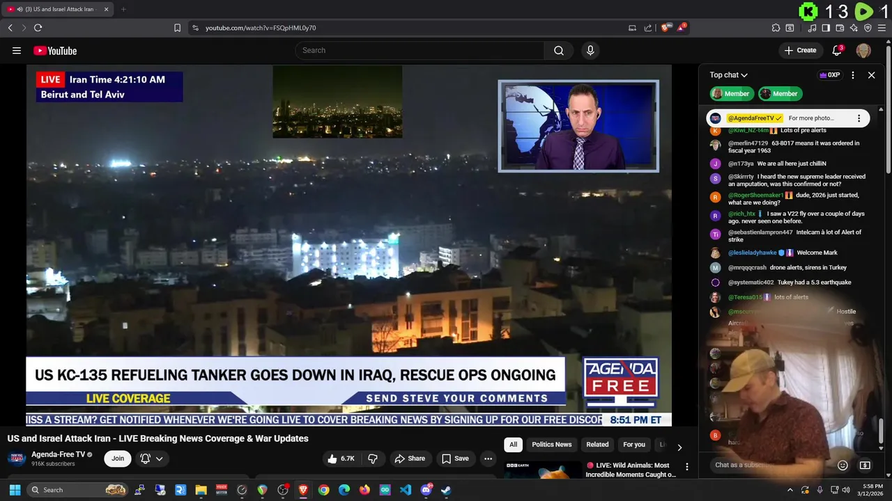
Task: Open LIVE Wild Animals suggested video
Action: click(x=631, y=470)
